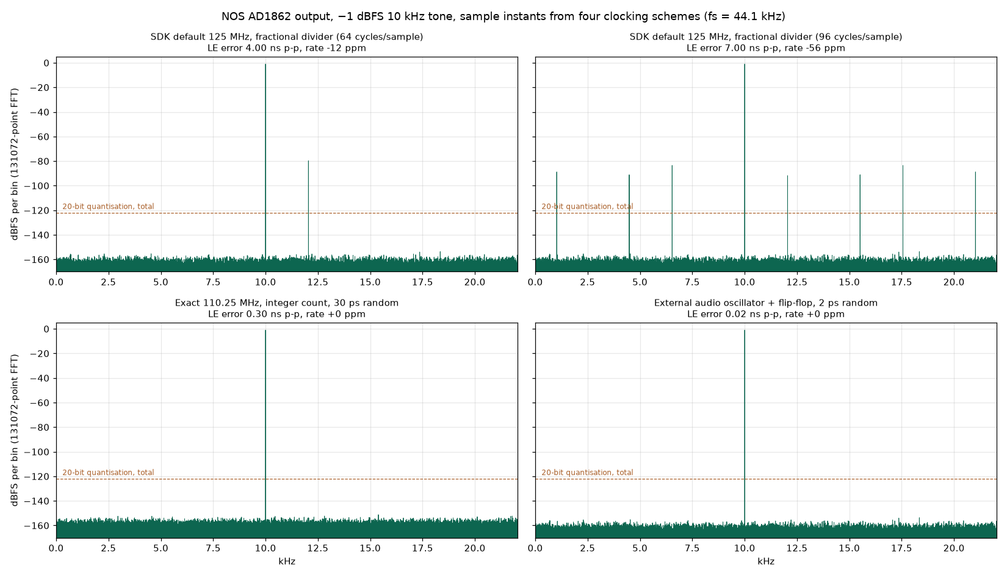Click the subtitle 'LE error 0.30 ns p-p, rate +0 ppm'

pyautogui.click(x=287, y=315)
